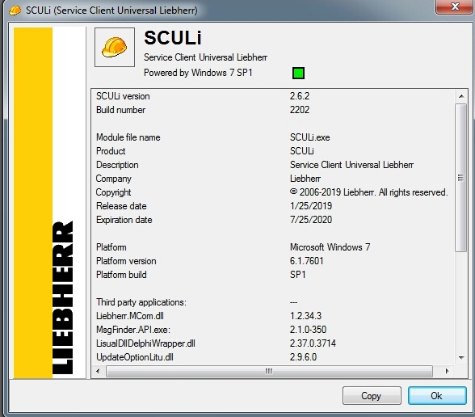Select the 'SCULi version' label

click(x=123, y=96)
